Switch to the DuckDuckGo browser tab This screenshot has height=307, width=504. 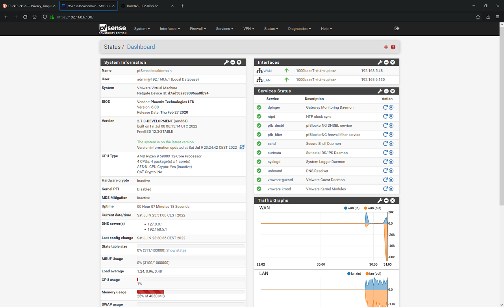coord(30,6)
